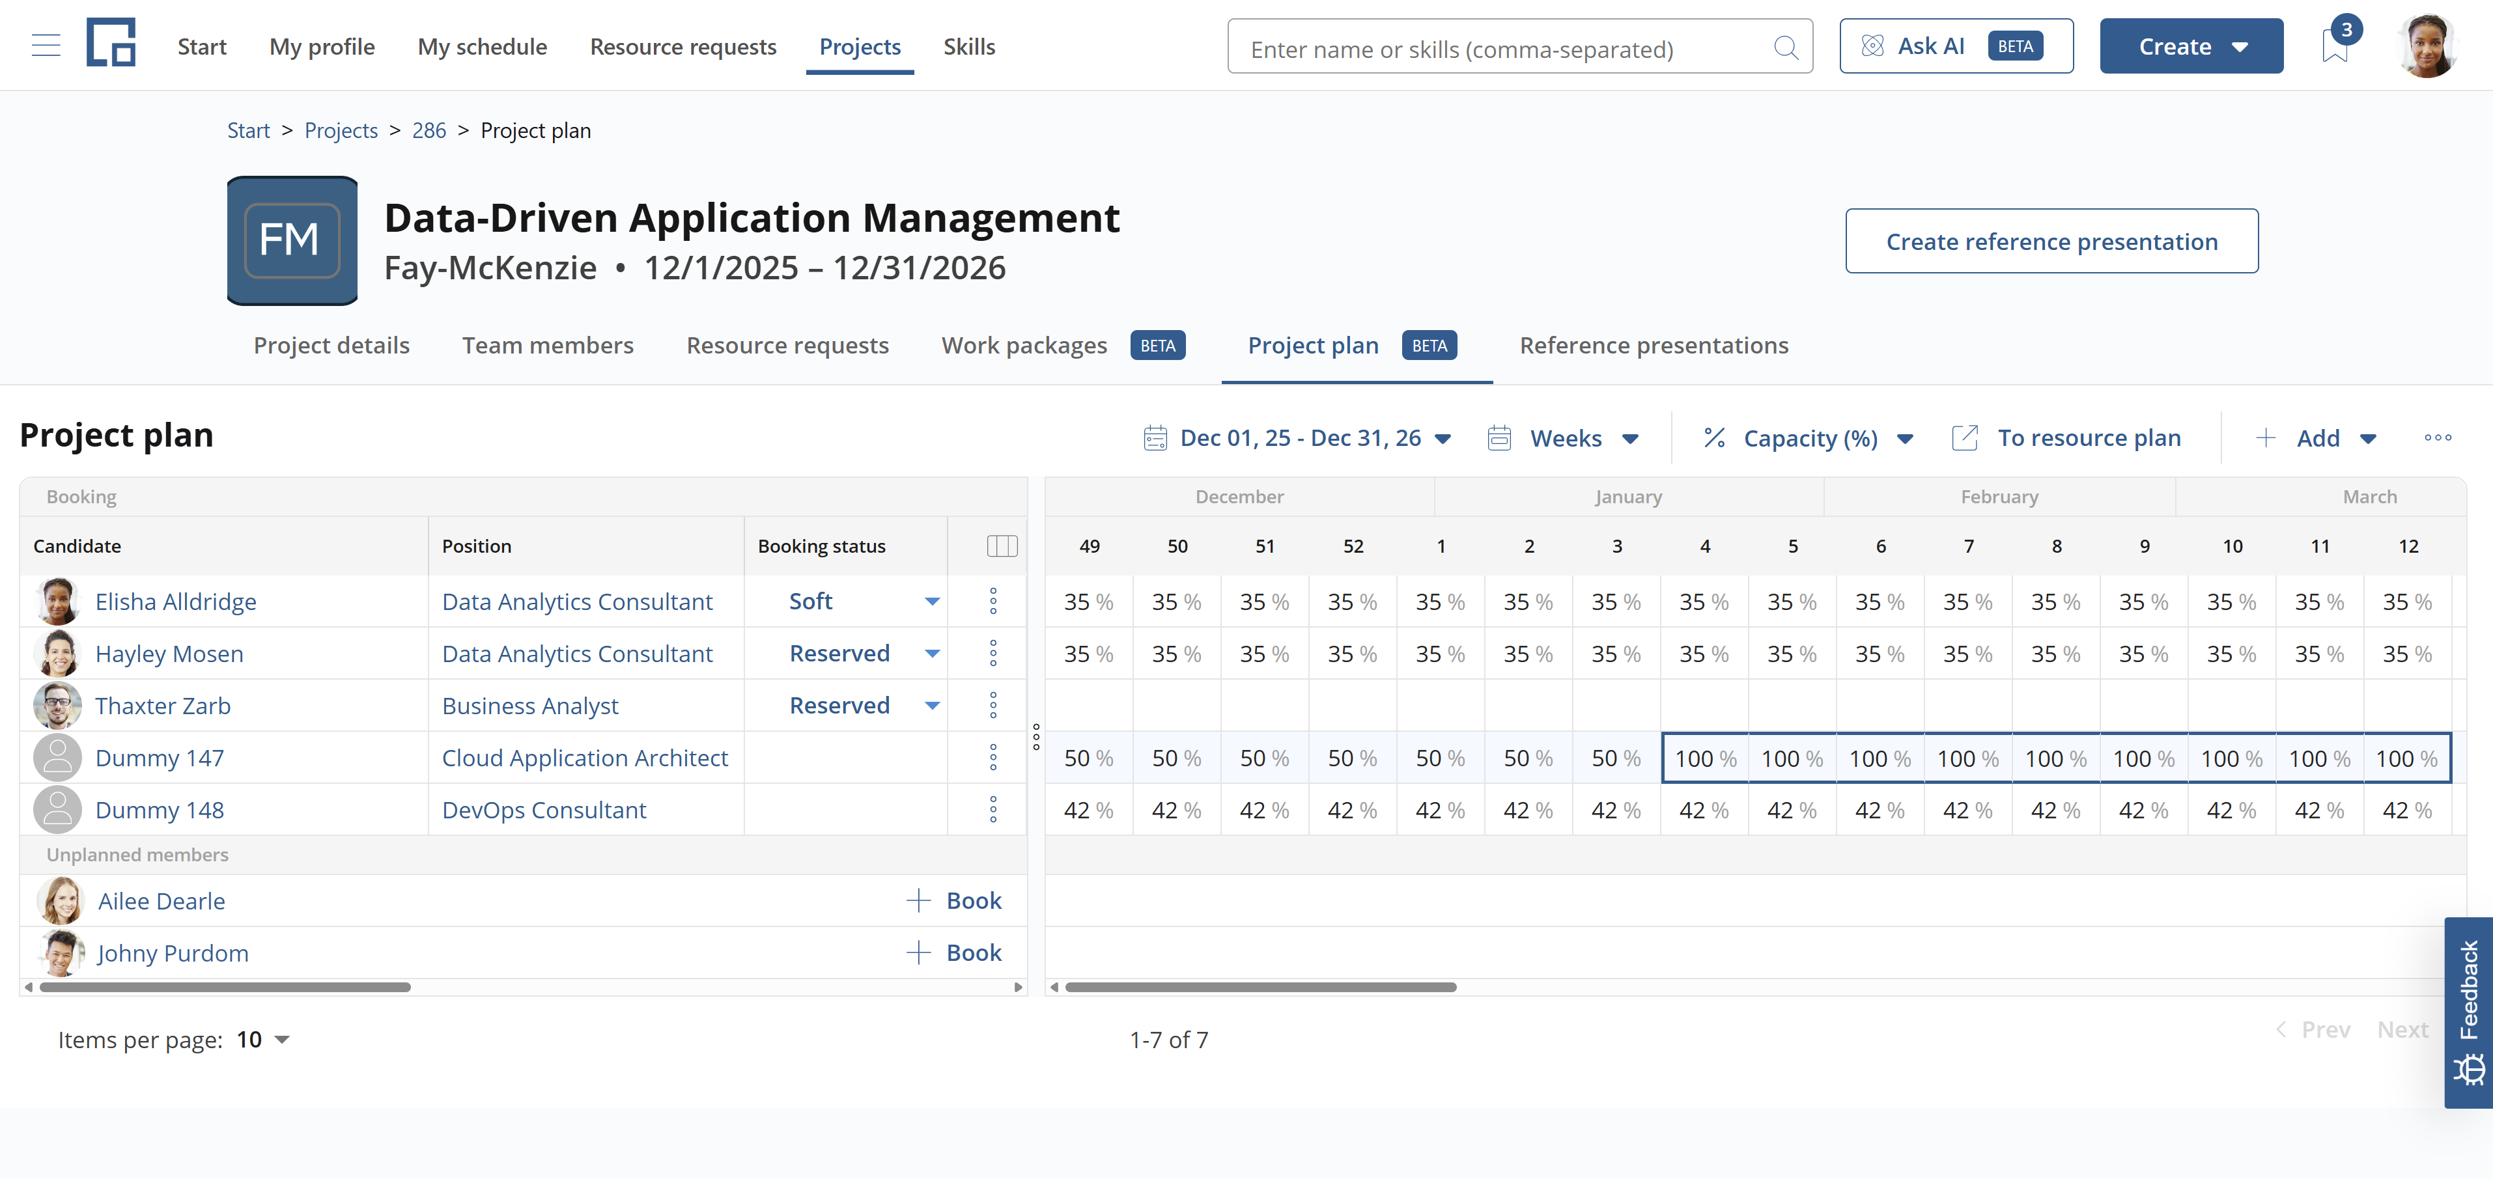Expand the Create button dropdown

(2191, 46)
